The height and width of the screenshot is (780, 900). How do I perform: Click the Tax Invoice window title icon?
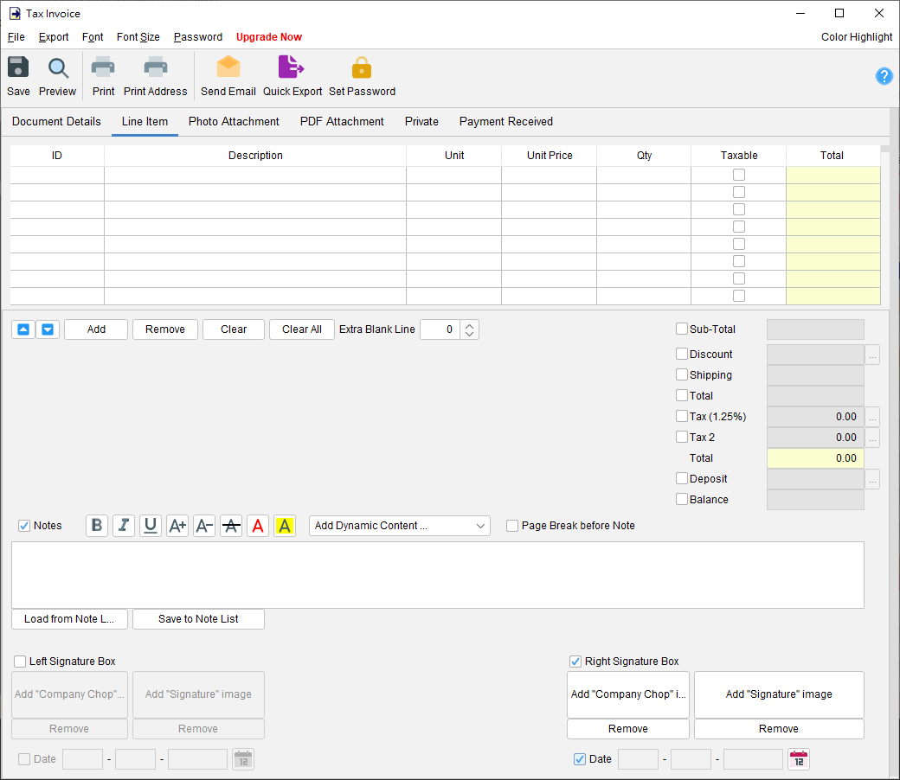click(15, 13)
